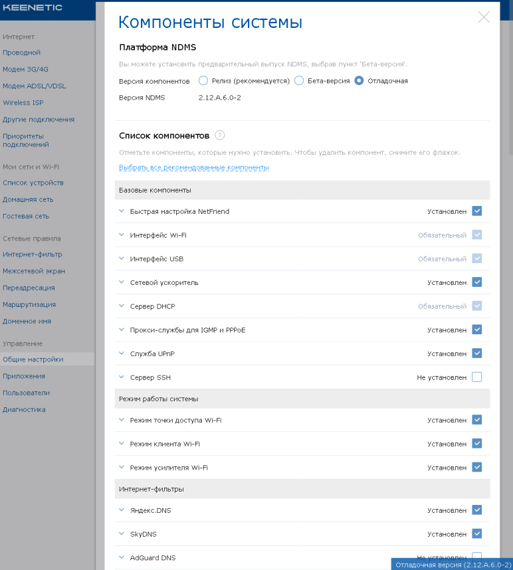Expand Прокси-службы для IGMP и PPPoE details
This screenshot has width=513, height=570.
click(122, 330)
